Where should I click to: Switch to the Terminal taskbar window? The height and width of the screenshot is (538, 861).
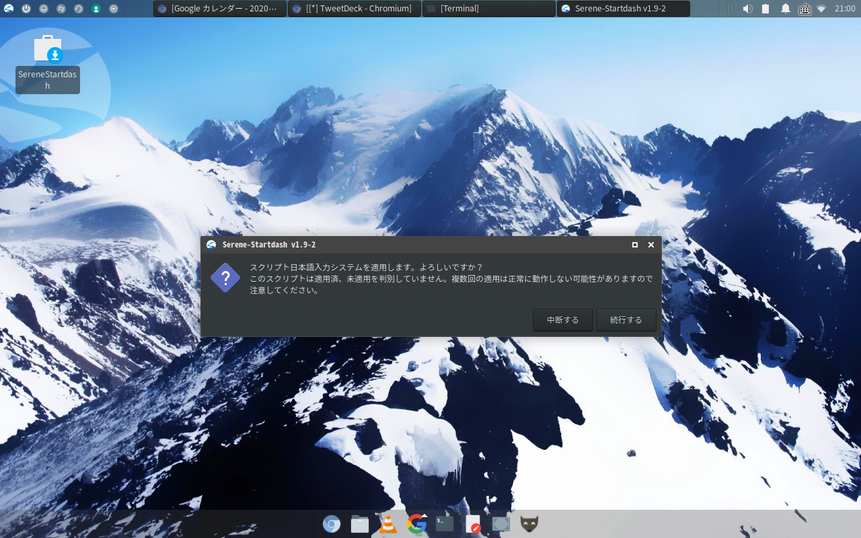coord(489,9)
